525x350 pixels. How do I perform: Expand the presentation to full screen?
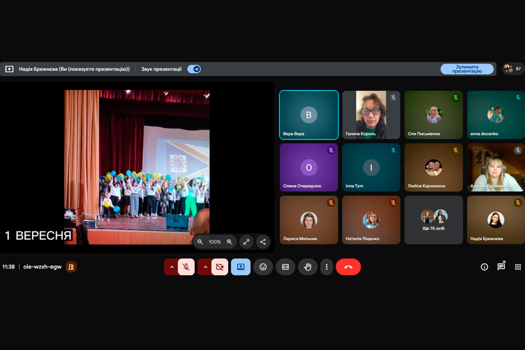click(x=246, y=242)
